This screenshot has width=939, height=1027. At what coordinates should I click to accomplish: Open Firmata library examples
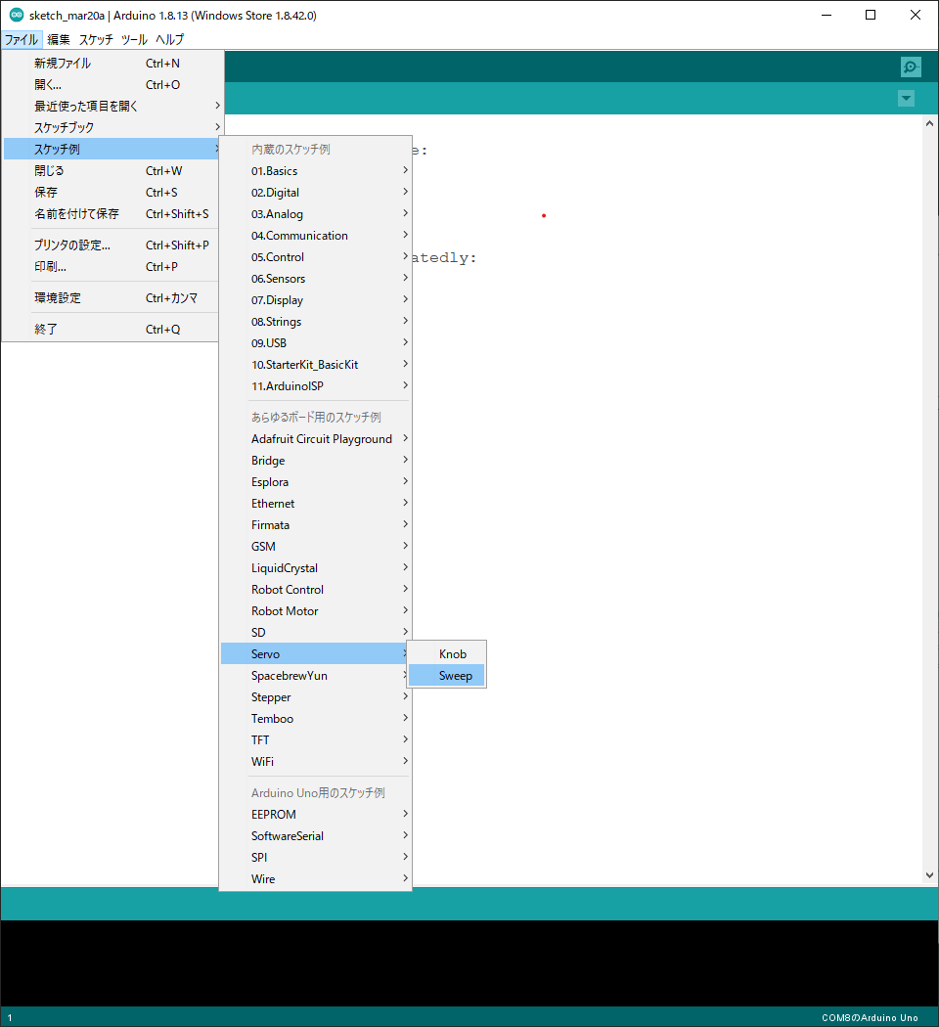[316, 524]
